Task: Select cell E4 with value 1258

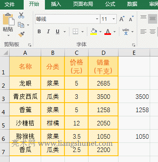Action: 134,110
